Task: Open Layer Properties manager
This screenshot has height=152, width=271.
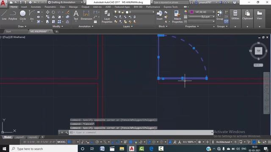Action: [107, 17]
